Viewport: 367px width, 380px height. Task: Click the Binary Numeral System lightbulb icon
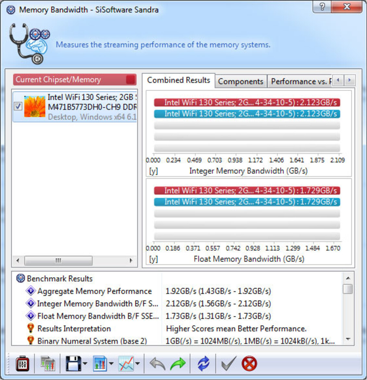coord(31,340)
